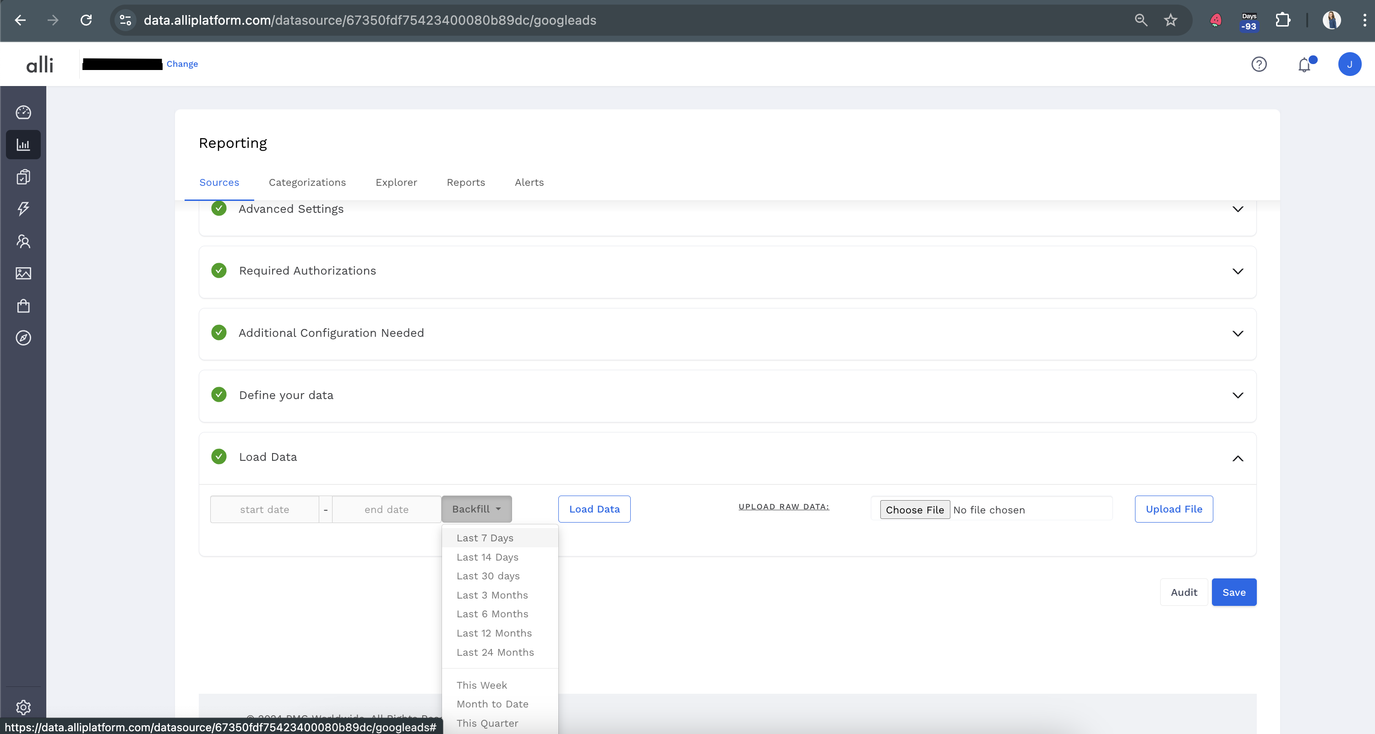
Task: Open the audiences people sidebar icon
Action: [23, 241]
